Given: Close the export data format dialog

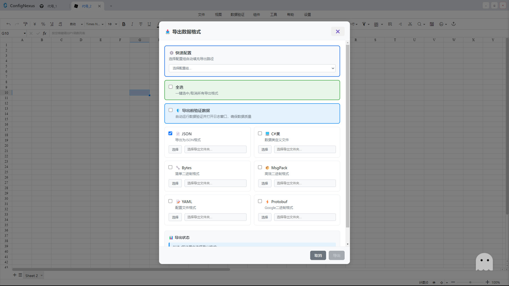Looking at the screenshot, I should [x=337, y=32].
